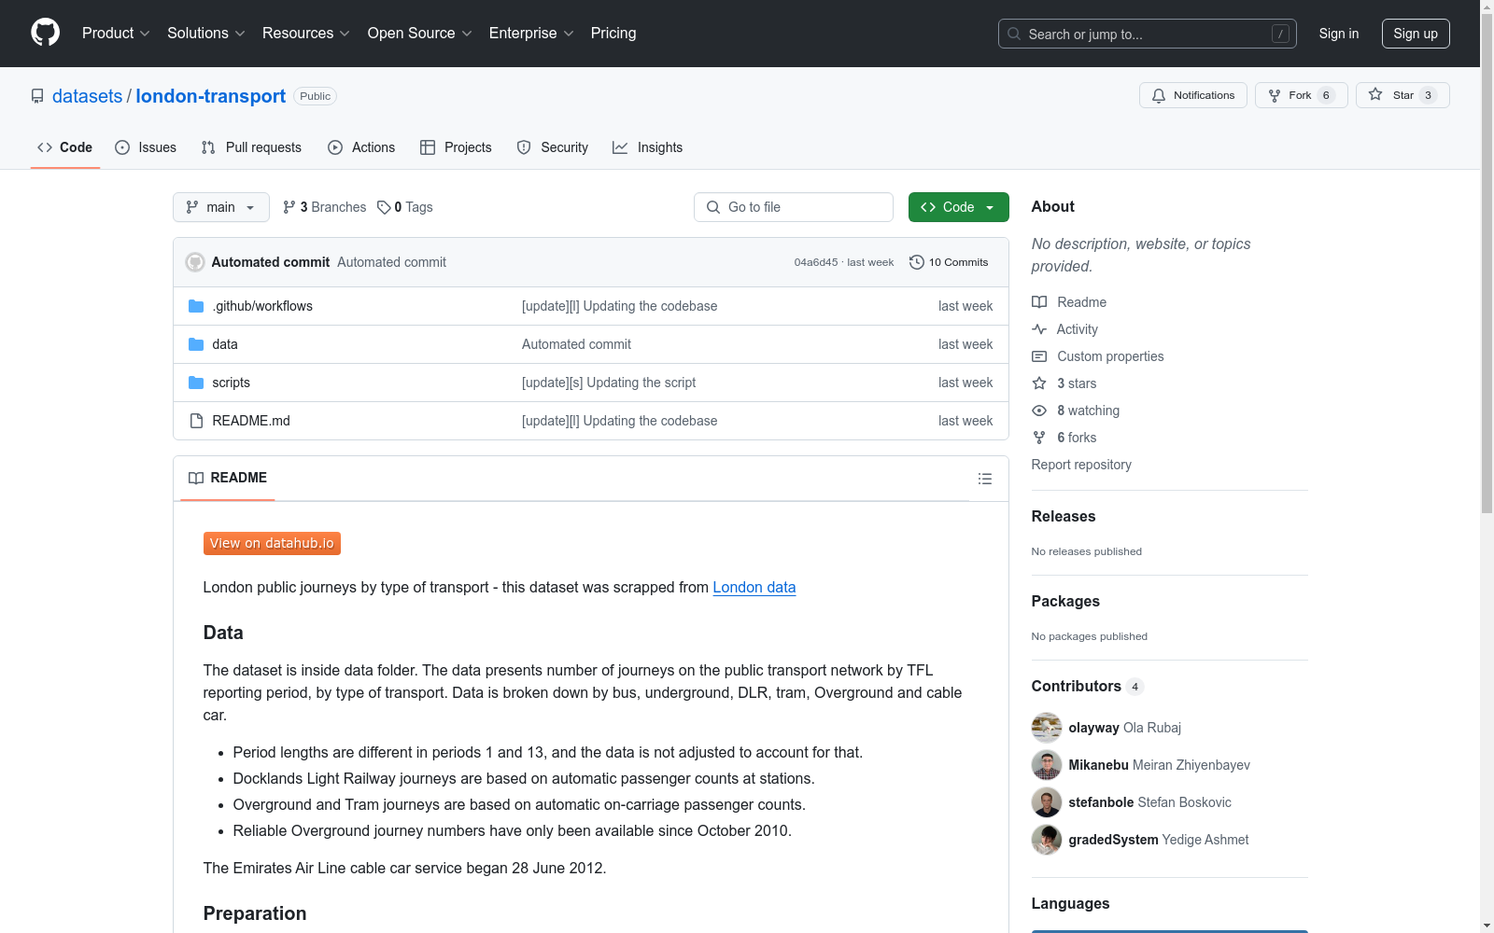Star the london-transport repository

(1402, 95)
